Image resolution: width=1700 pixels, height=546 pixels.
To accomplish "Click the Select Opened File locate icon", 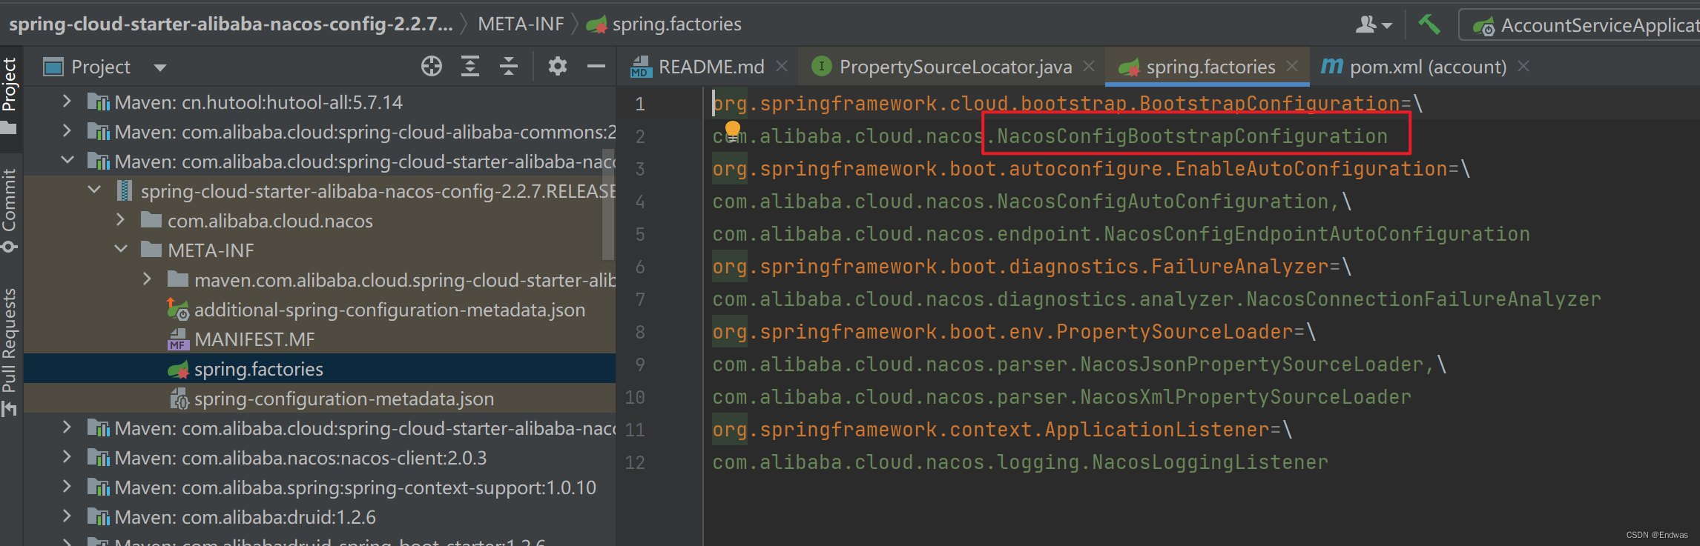I will pos(432,67).
